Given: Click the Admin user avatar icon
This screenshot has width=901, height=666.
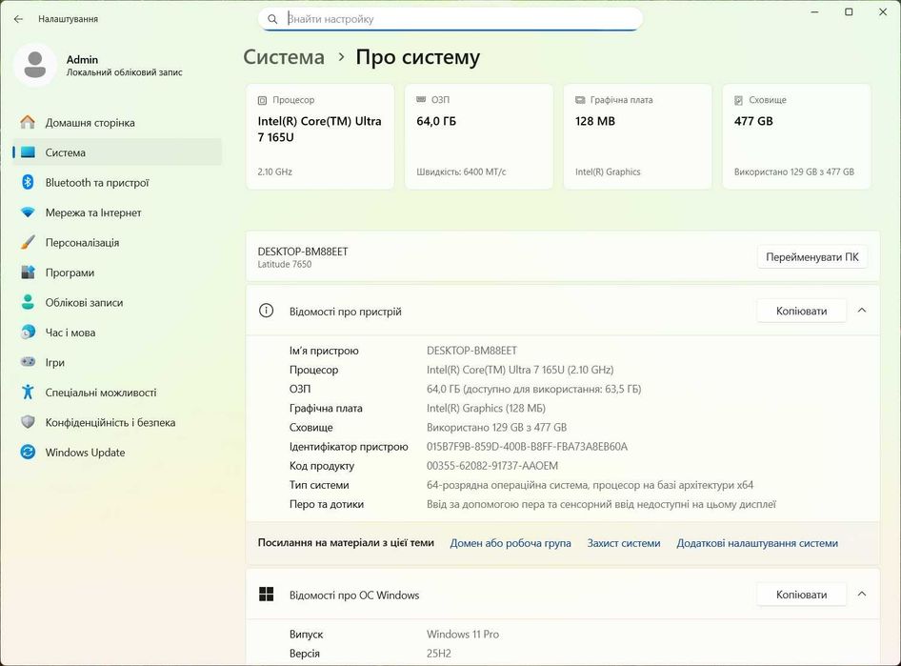Looking at the screenshot, I should (x=35, y=65).
